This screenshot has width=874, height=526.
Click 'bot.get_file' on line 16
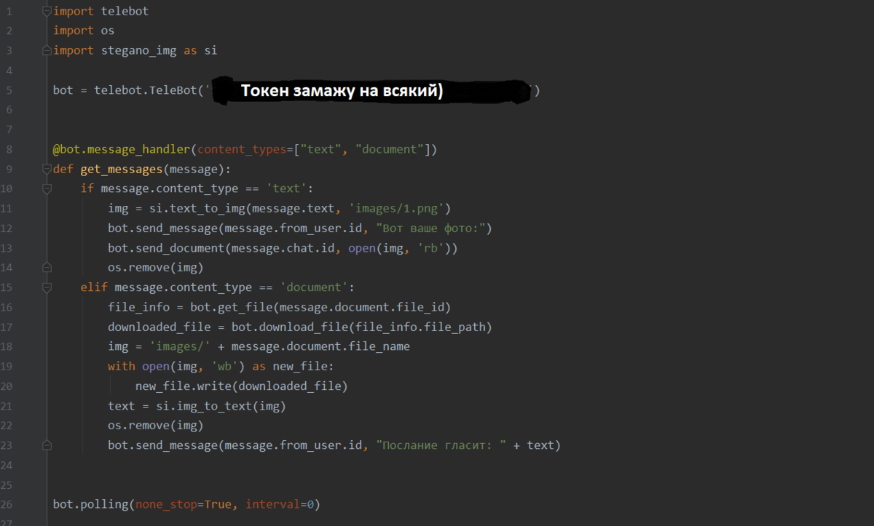pos(232,306)
